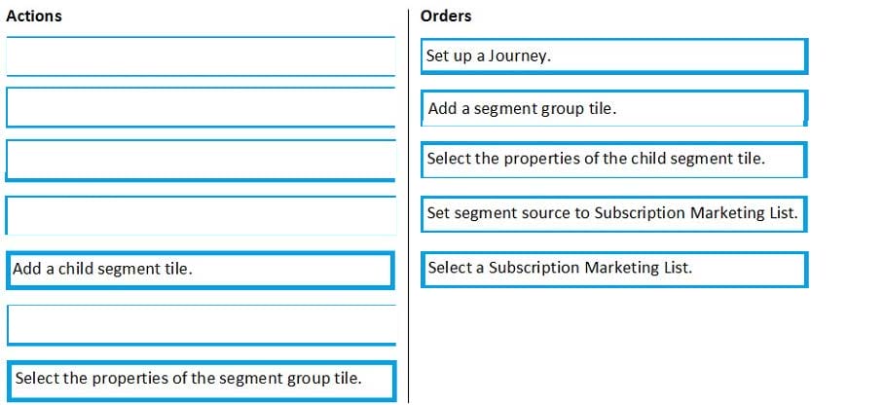884x405 pixels.
Task: Click the 'Orders' column heading
Action: pos(446,17)
